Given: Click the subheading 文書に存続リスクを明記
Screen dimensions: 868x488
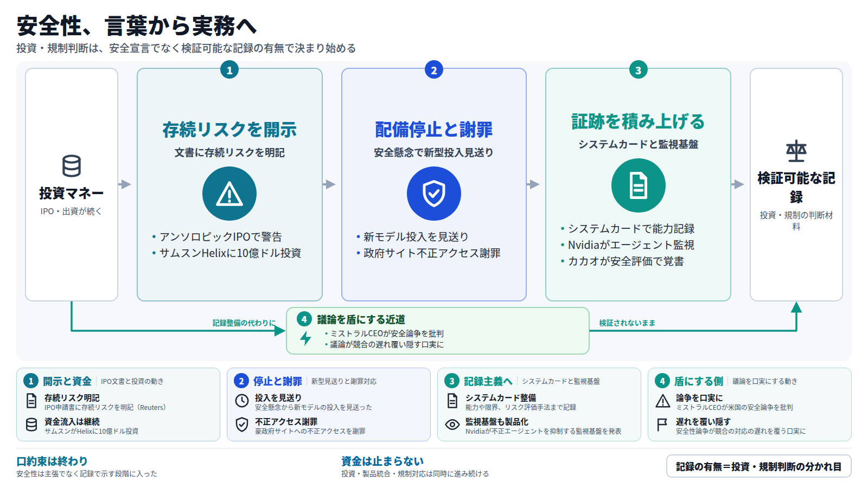Looking at the screenshot, I should 229,152.
